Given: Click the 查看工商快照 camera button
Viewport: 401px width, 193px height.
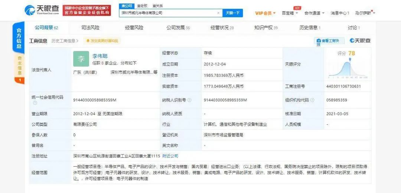Looking at the screenshot, I should [329, 41].
